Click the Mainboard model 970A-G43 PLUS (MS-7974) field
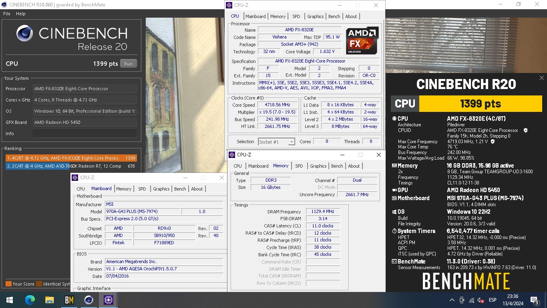547x308 pixels. tap(142, 211)
